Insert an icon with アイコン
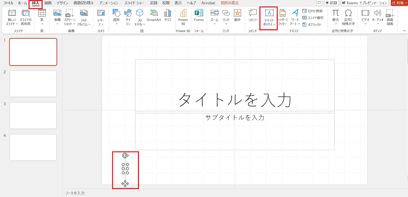The image size is (408, 197). point(128,17)
